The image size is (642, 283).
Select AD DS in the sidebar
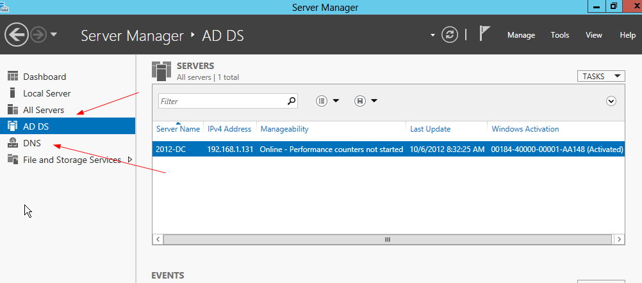click(67, 126)
